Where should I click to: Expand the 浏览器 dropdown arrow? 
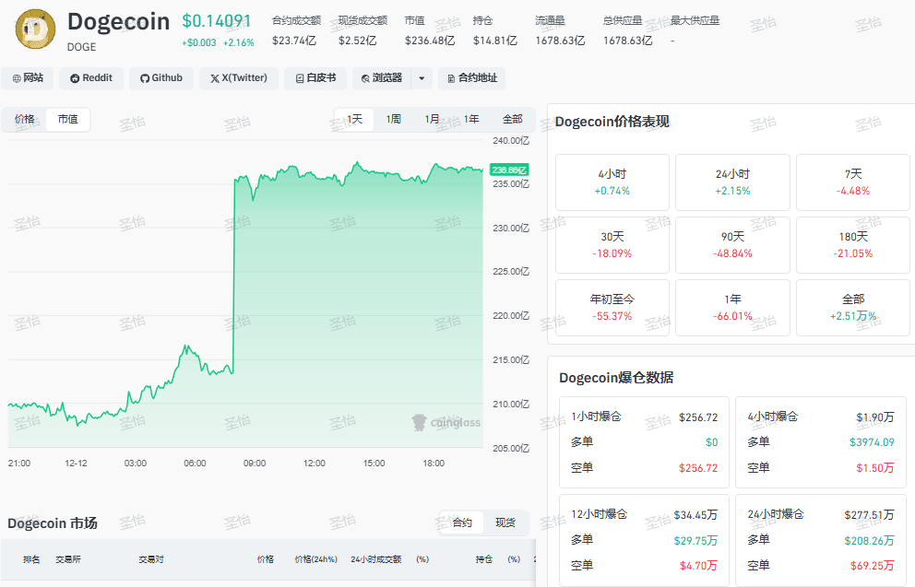(x=422, y=78)
